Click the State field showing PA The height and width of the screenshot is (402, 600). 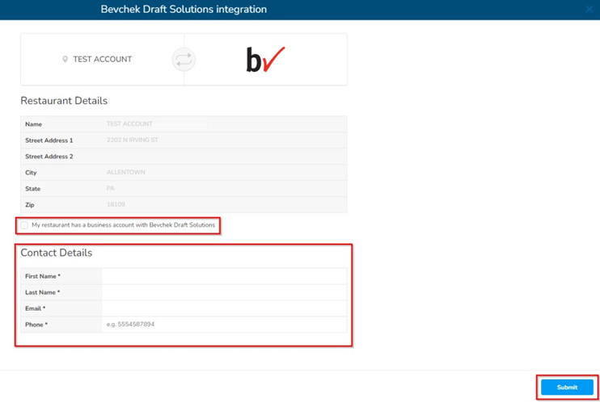224,189
